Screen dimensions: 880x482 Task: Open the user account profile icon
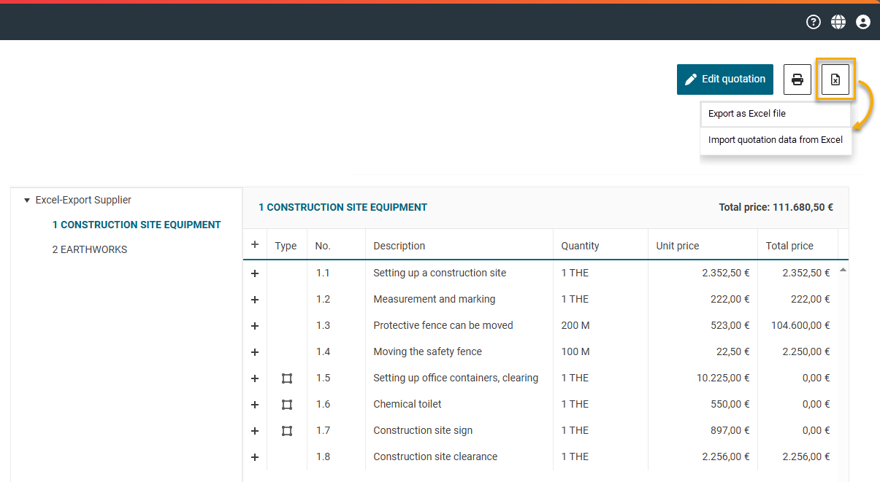point(863,22)
